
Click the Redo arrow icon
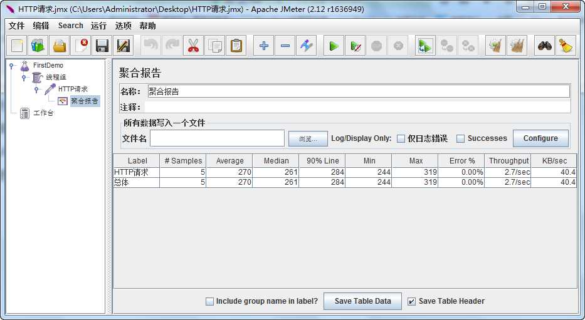tap(172, 46)
